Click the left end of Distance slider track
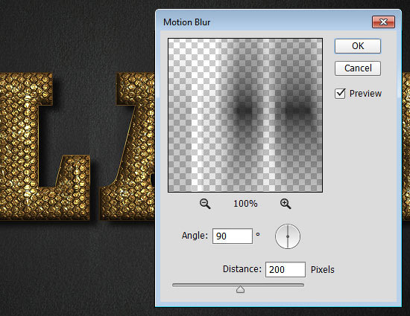 [x=174, y=285]
